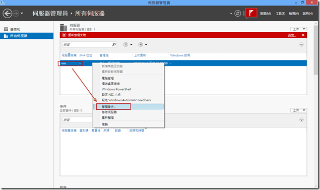Sort by IPv4 位址 column header
320x190 pixels.
point(86,55)
